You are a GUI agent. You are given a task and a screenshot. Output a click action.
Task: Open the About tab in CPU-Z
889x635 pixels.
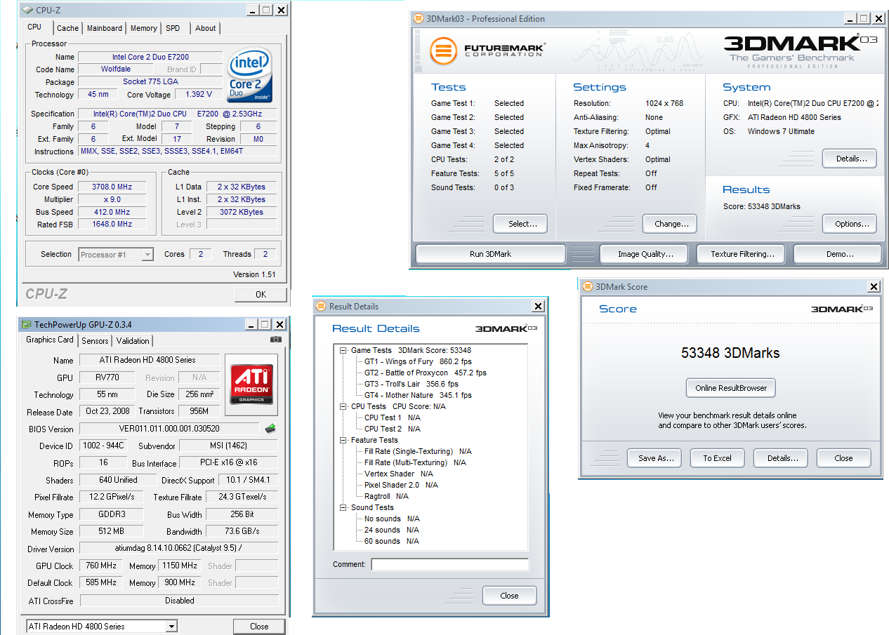(x=206, y=28)
